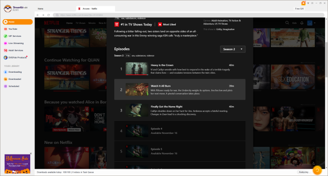Select Episode 4 Available November 16 row
The image size is (328, 176).
click(180, 131)
